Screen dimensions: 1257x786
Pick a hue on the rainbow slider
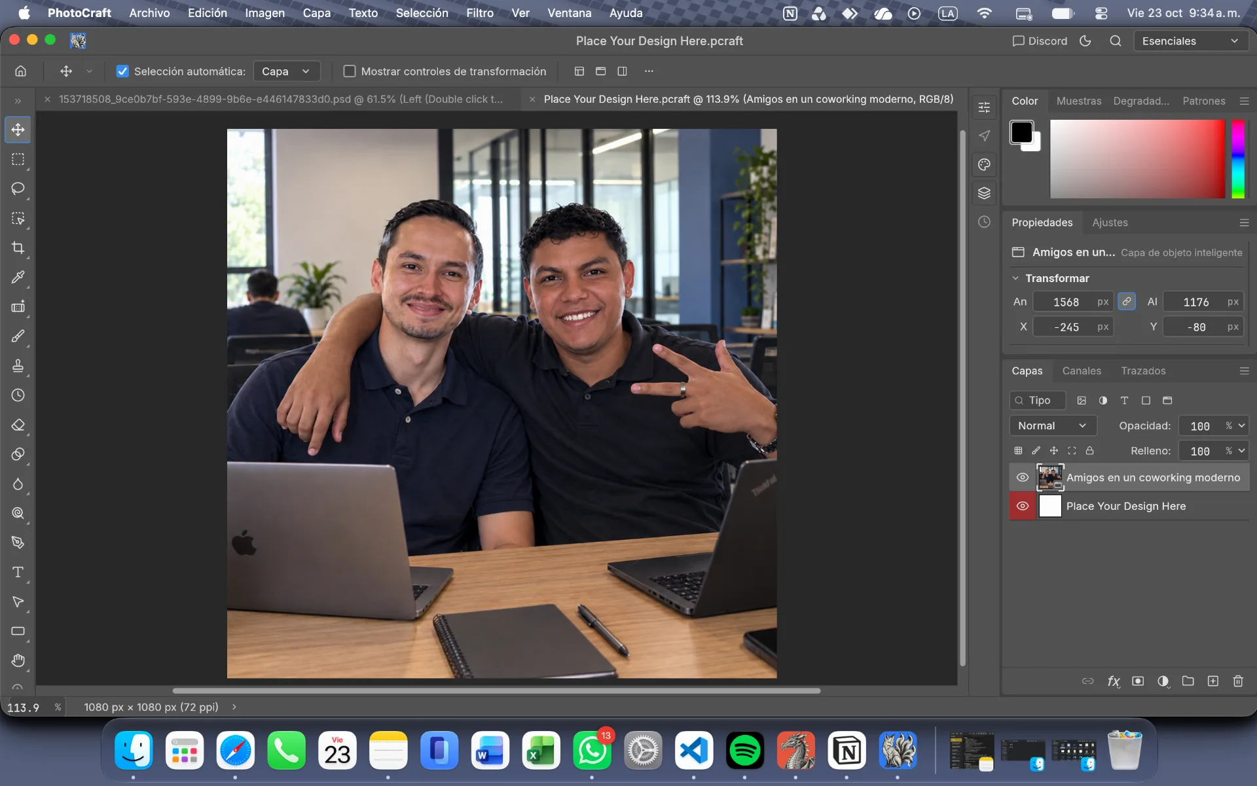coord(1237,159)
